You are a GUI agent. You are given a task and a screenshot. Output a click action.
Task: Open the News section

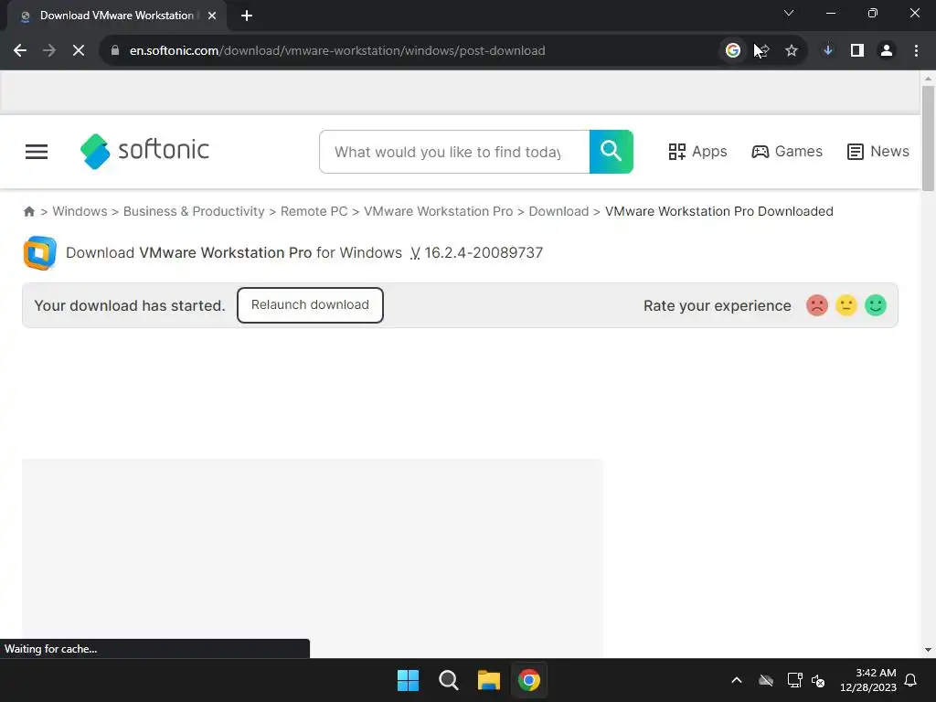(878, 152)
